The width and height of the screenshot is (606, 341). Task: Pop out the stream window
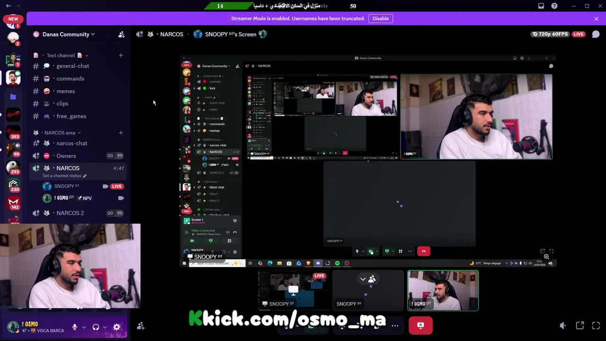pyautogui.click(x=580, y=325)
